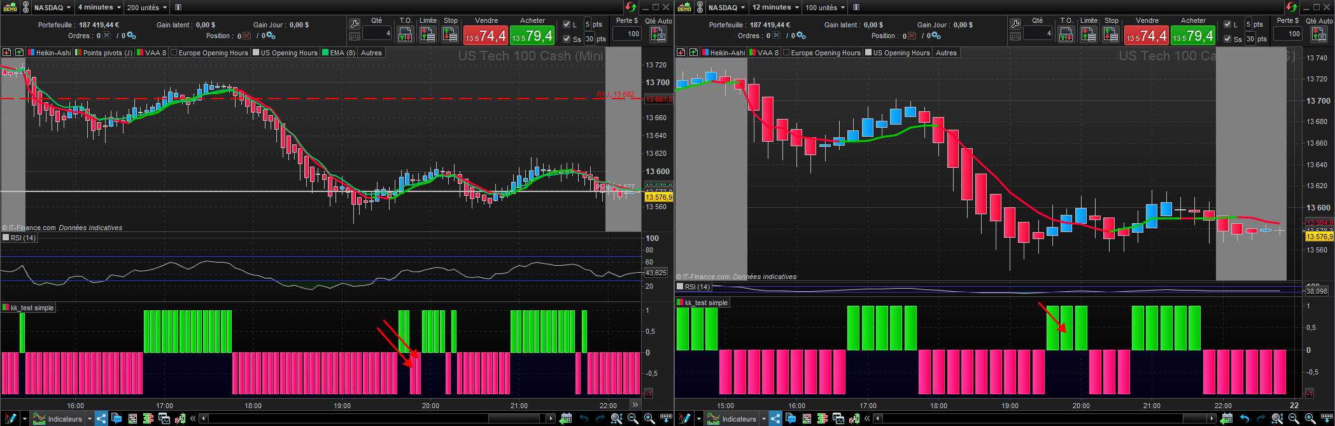Screen dimensions: 1335x426
Task: Click info icon in the 4 minutes chart header
Action: tap(178, 8)
